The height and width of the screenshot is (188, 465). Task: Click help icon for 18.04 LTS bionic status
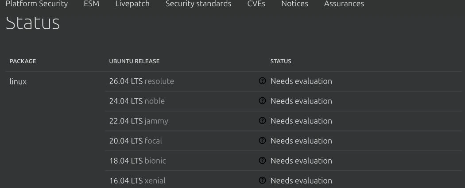tap(262, 161)
